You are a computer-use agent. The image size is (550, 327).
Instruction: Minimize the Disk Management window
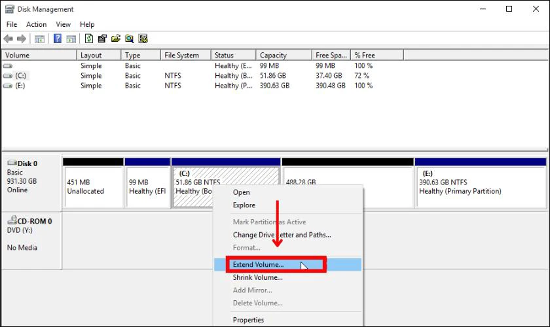click(483, 9)
